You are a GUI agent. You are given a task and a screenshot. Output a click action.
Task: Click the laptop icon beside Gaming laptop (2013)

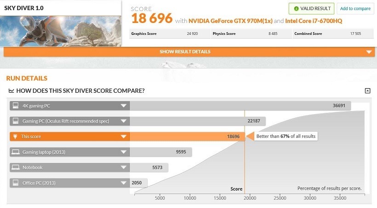tap(16, 152)
